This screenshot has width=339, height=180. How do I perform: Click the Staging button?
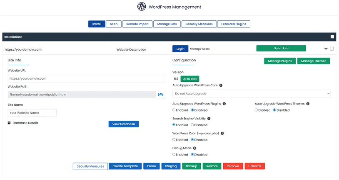pos(171,166)
